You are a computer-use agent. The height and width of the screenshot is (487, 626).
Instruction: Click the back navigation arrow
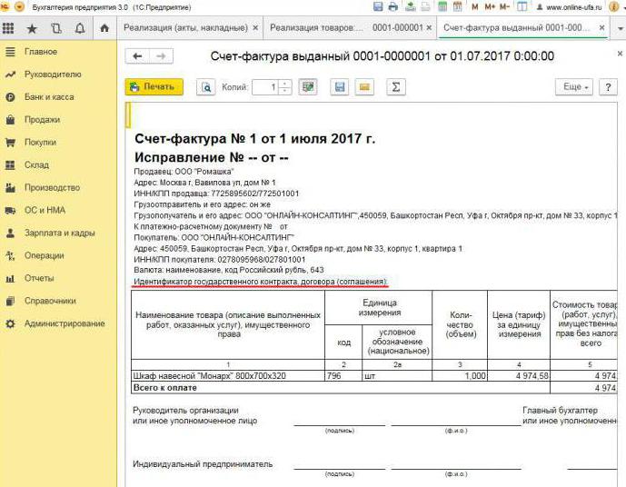(x=139, y=56)
